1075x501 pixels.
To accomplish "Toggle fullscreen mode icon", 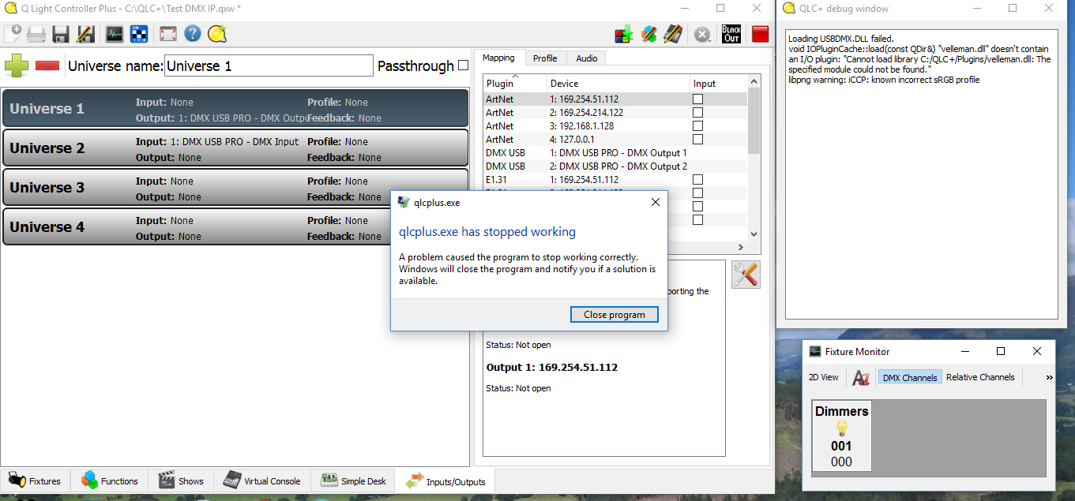I will pyautogui.click(x=167, y=34).
